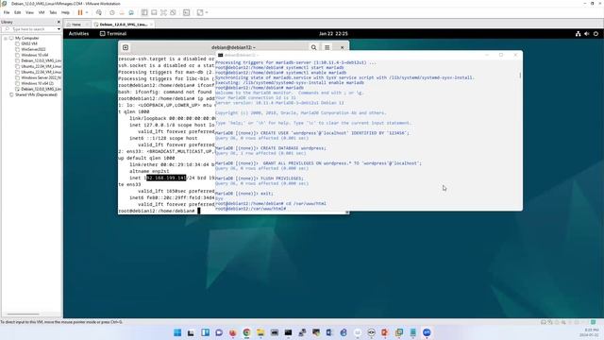This screenshot has height=340, width=604.
Task: Click the power icon in the GNOME top bar
Action: coord(596,34)
